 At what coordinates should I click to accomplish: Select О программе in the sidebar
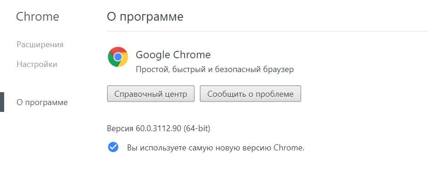click(x=42, y=102)
